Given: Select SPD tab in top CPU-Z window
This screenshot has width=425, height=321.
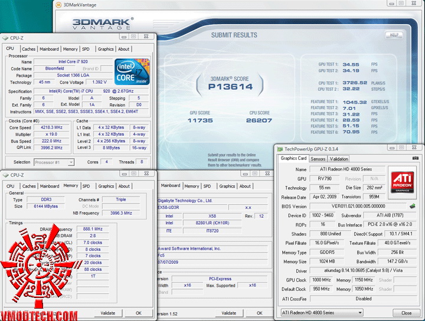Looking at the screenshot, I should [x=86, y=49].
